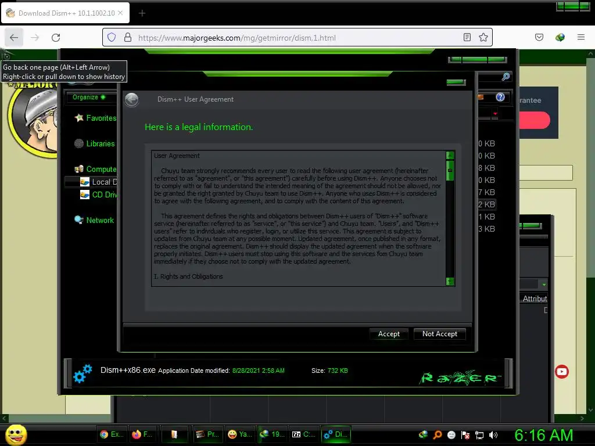This screenshot has height=446, width=595.
Task: Select Network in the Explorer sidebar
Action: [x=100, y=220]
